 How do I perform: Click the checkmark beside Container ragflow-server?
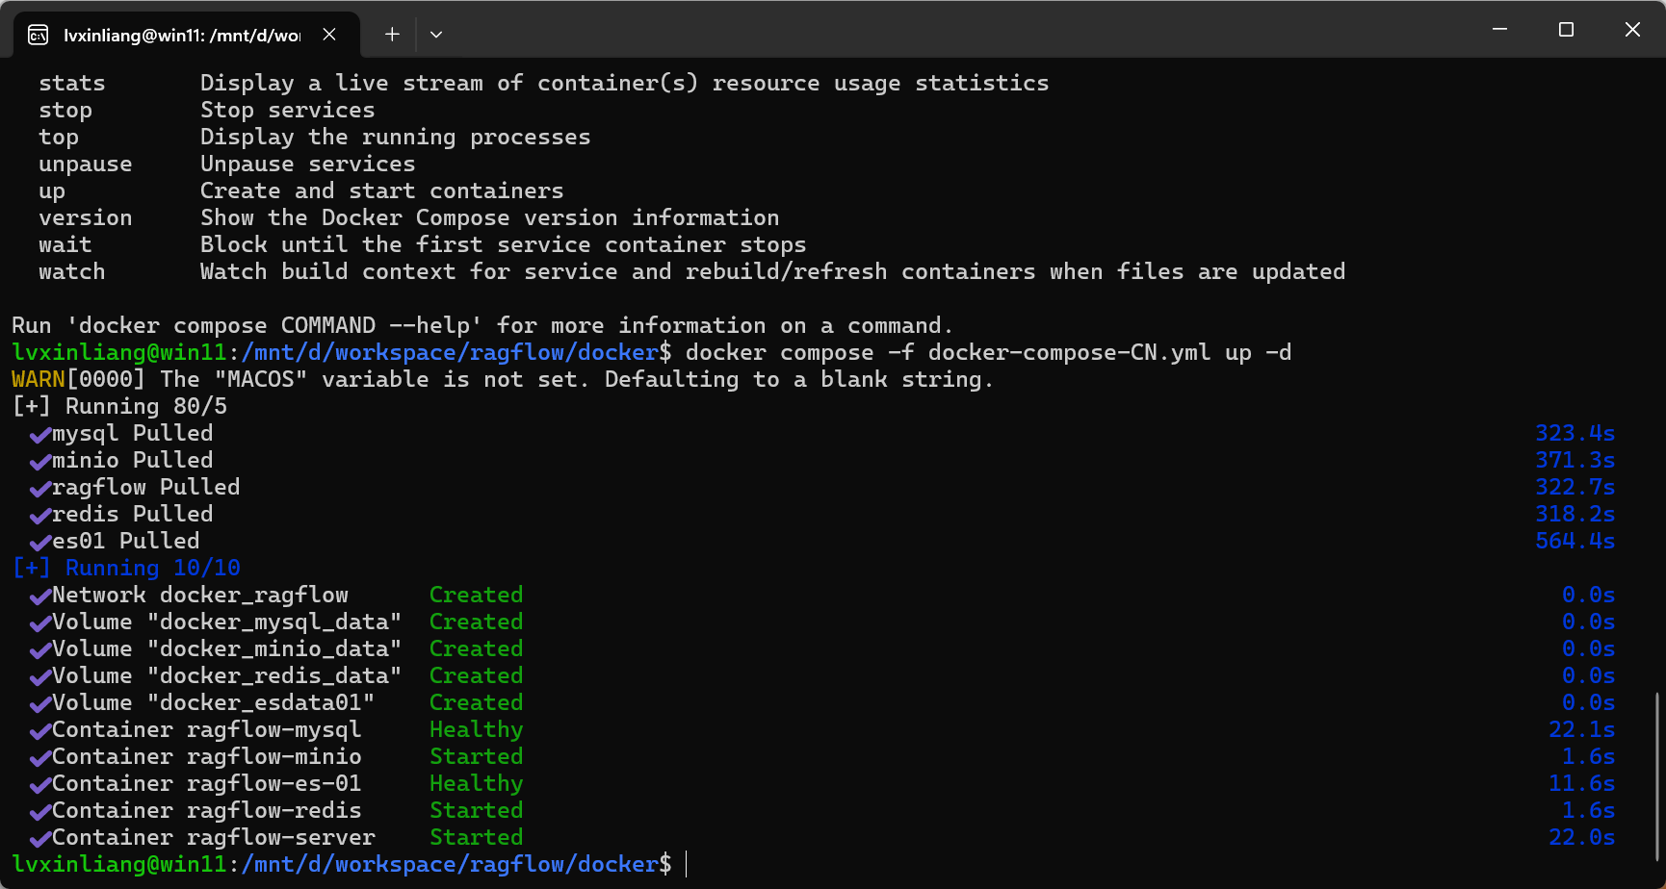coord(39,839)
